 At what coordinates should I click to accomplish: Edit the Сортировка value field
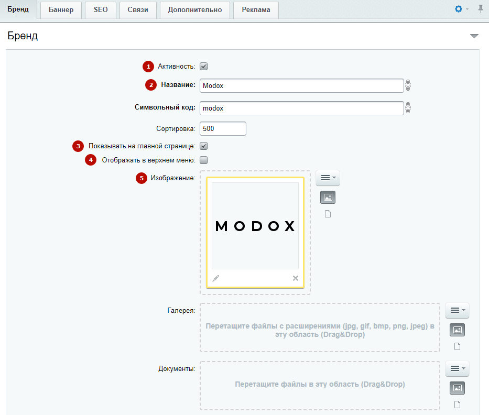223,129
